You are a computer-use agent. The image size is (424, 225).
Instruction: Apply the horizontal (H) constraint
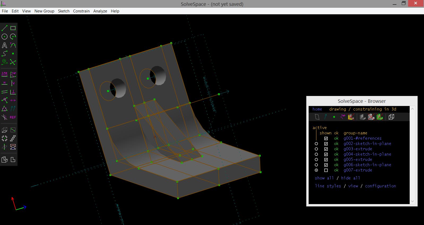(5, 83)
